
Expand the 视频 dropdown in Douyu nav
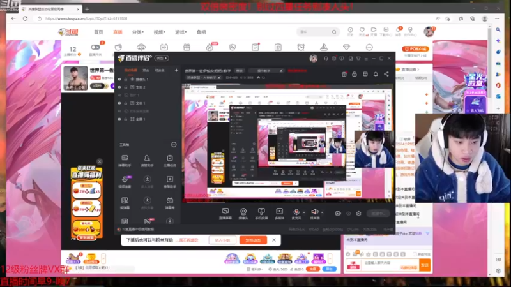[x=159, y=32]
